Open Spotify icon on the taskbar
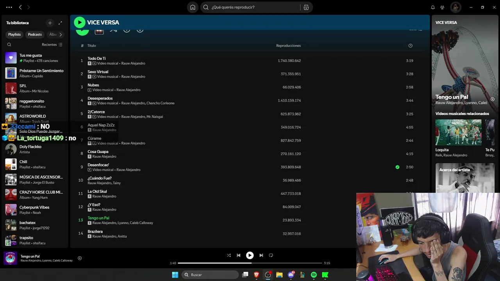The image size is (500, 281). (x=314, y=275)
